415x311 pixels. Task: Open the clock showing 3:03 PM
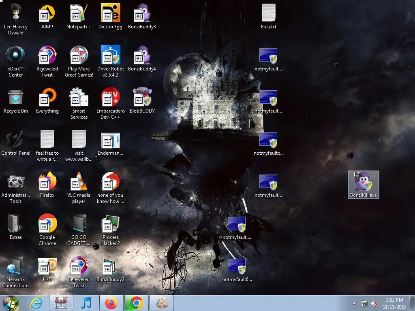point(394,303)
